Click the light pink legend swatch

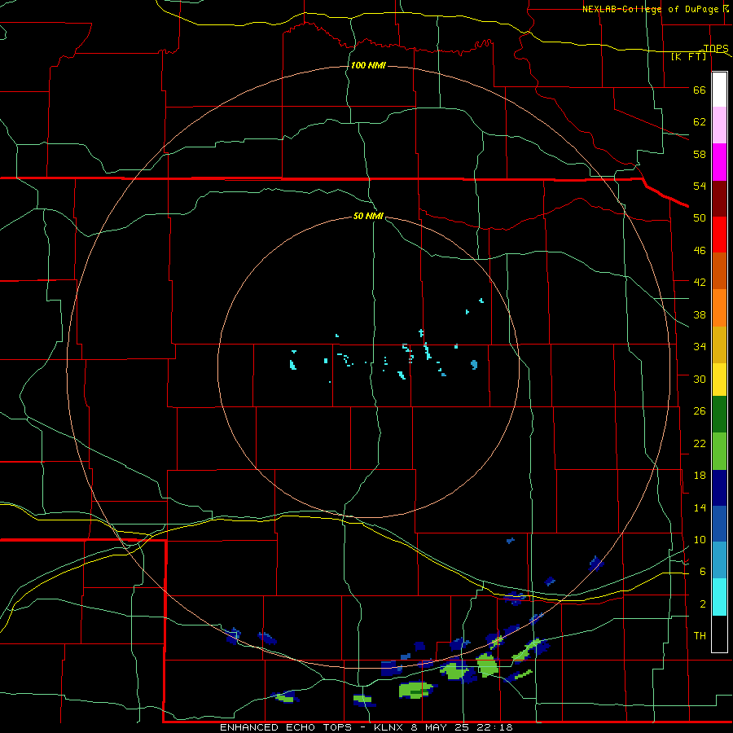[719, 125]
